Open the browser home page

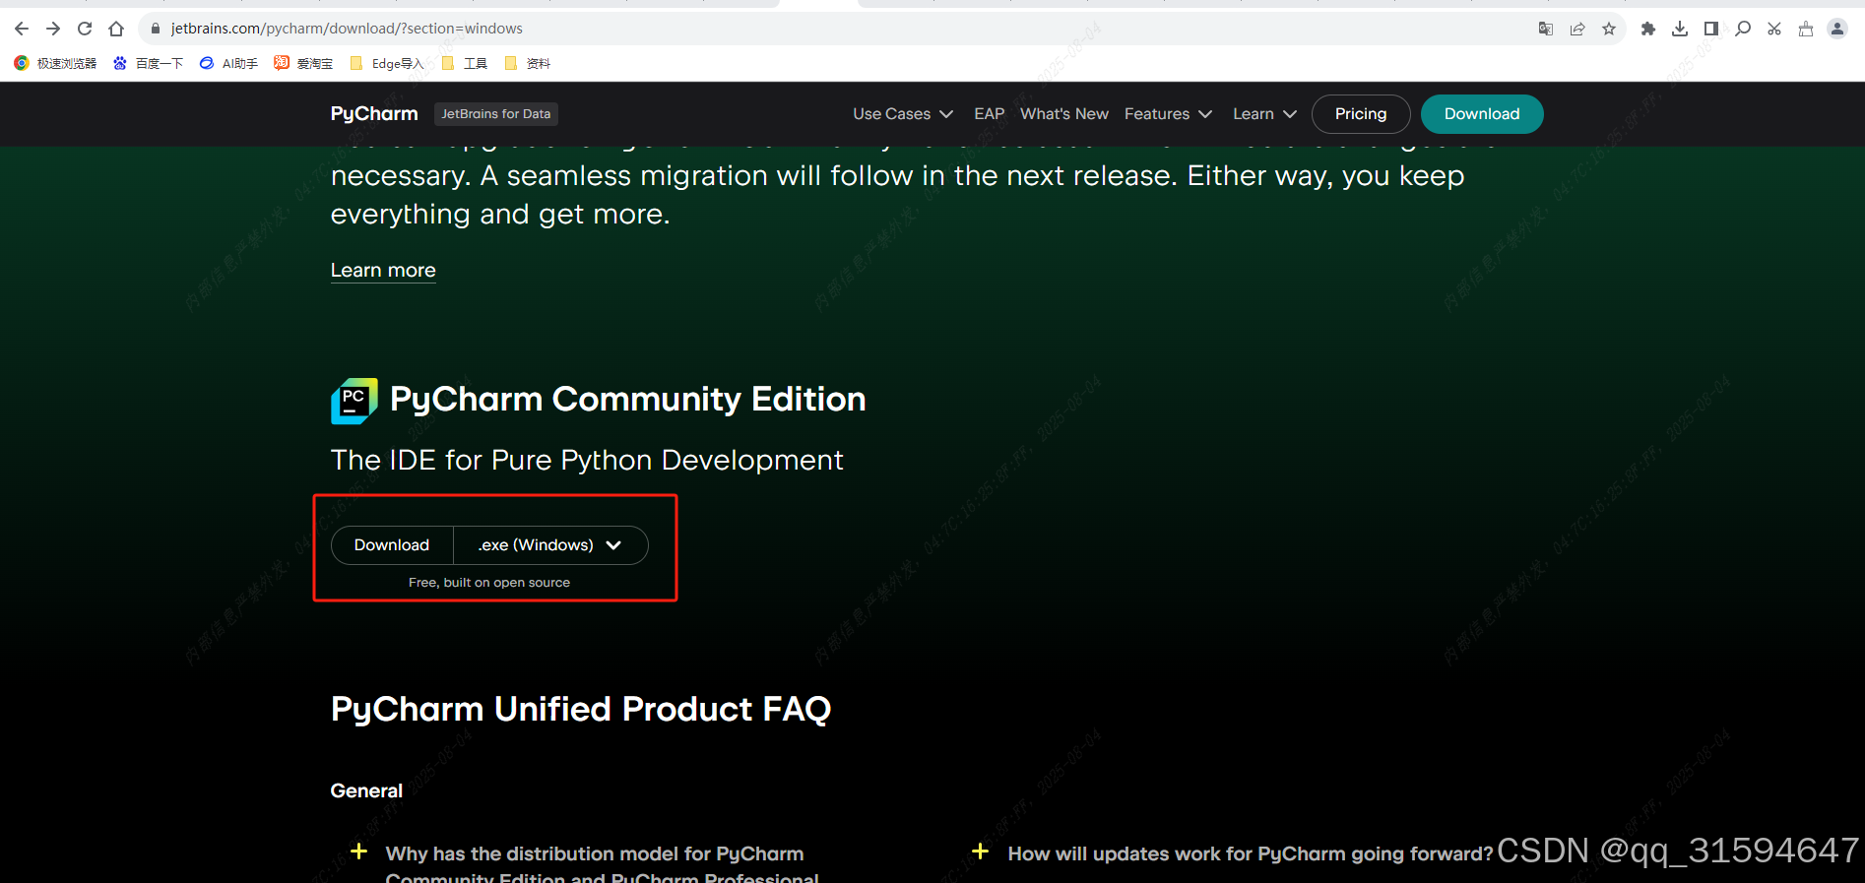point(116,29)
